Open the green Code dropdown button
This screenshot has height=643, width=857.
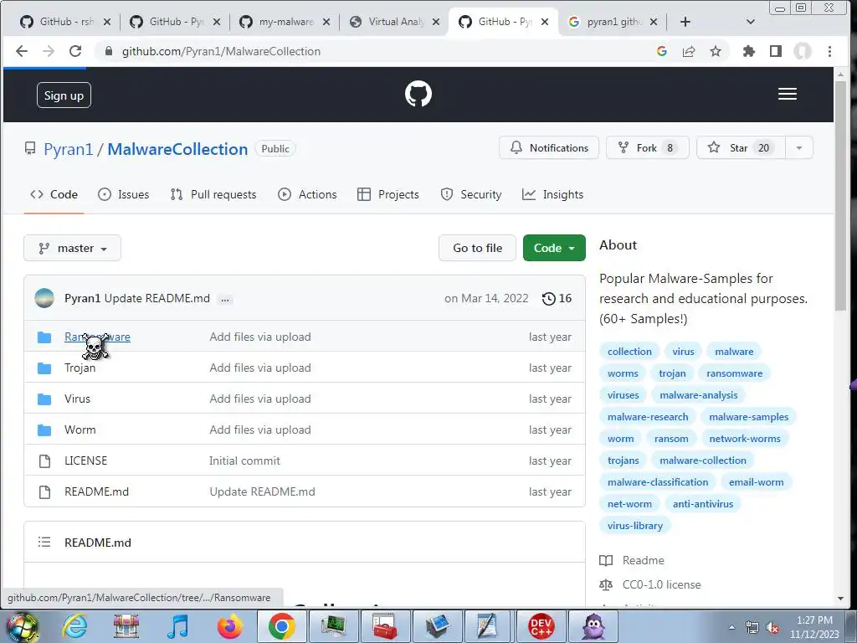[554, 248]
